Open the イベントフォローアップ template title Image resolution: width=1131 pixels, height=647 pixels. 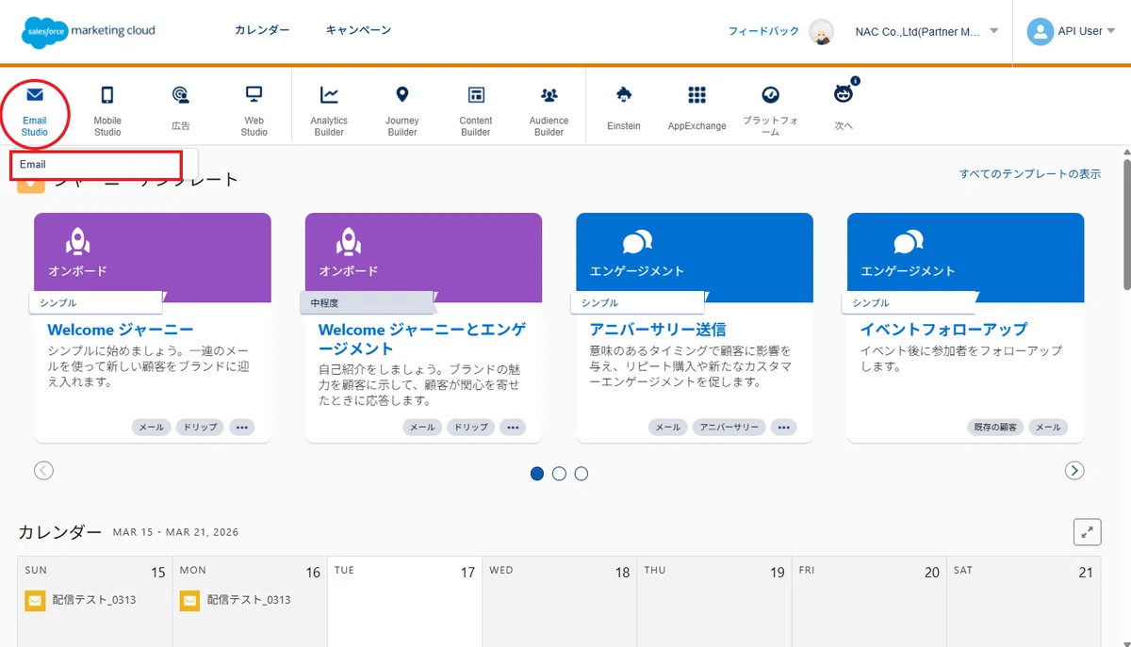[943, 330]
